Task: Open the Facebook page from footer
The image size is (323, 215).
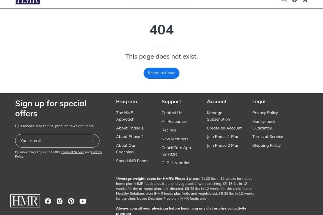Action: click(48, 201)
